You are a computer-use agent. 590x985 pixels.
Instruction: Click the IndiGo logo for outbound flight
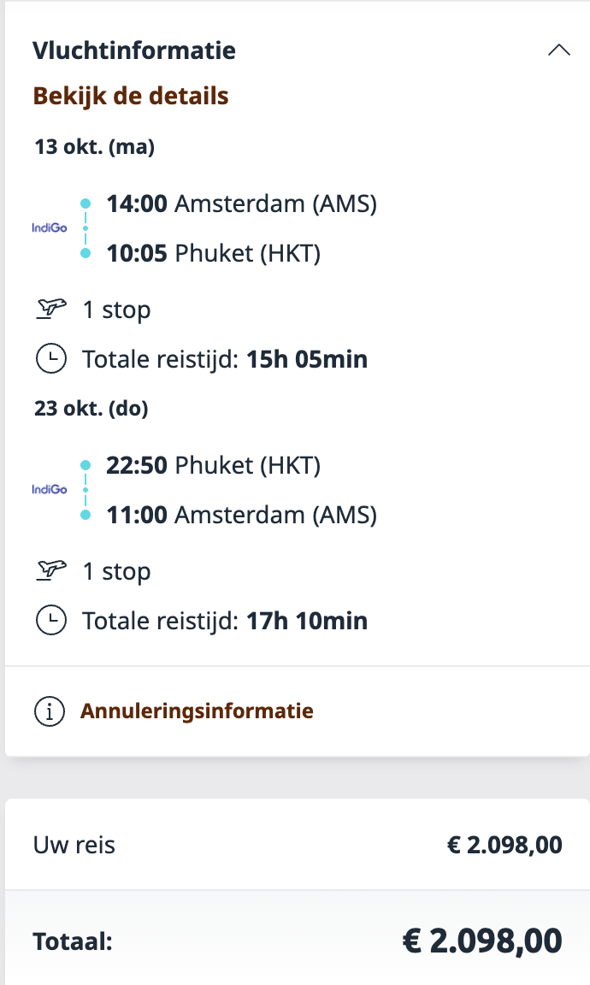tap(50, 228)
